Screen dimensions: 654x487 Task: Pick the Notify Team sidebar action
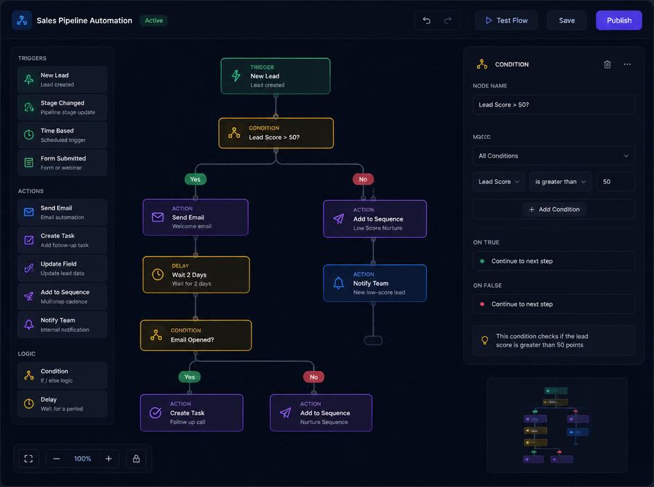coord(62,324)
